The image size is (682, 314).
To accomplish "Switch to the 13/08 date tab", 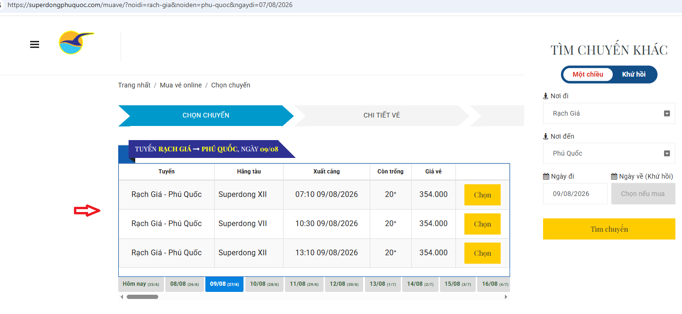I will coord(382,284).
